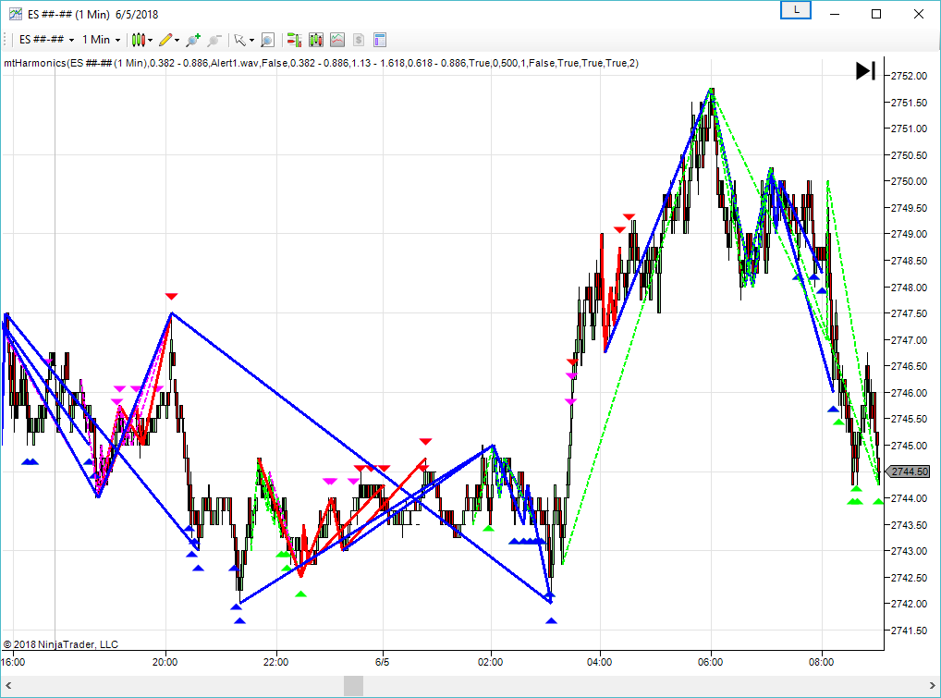Screen dimensions: 941x698
Task: Click the current price marker 2744.50
Action: tap(910, 471)
